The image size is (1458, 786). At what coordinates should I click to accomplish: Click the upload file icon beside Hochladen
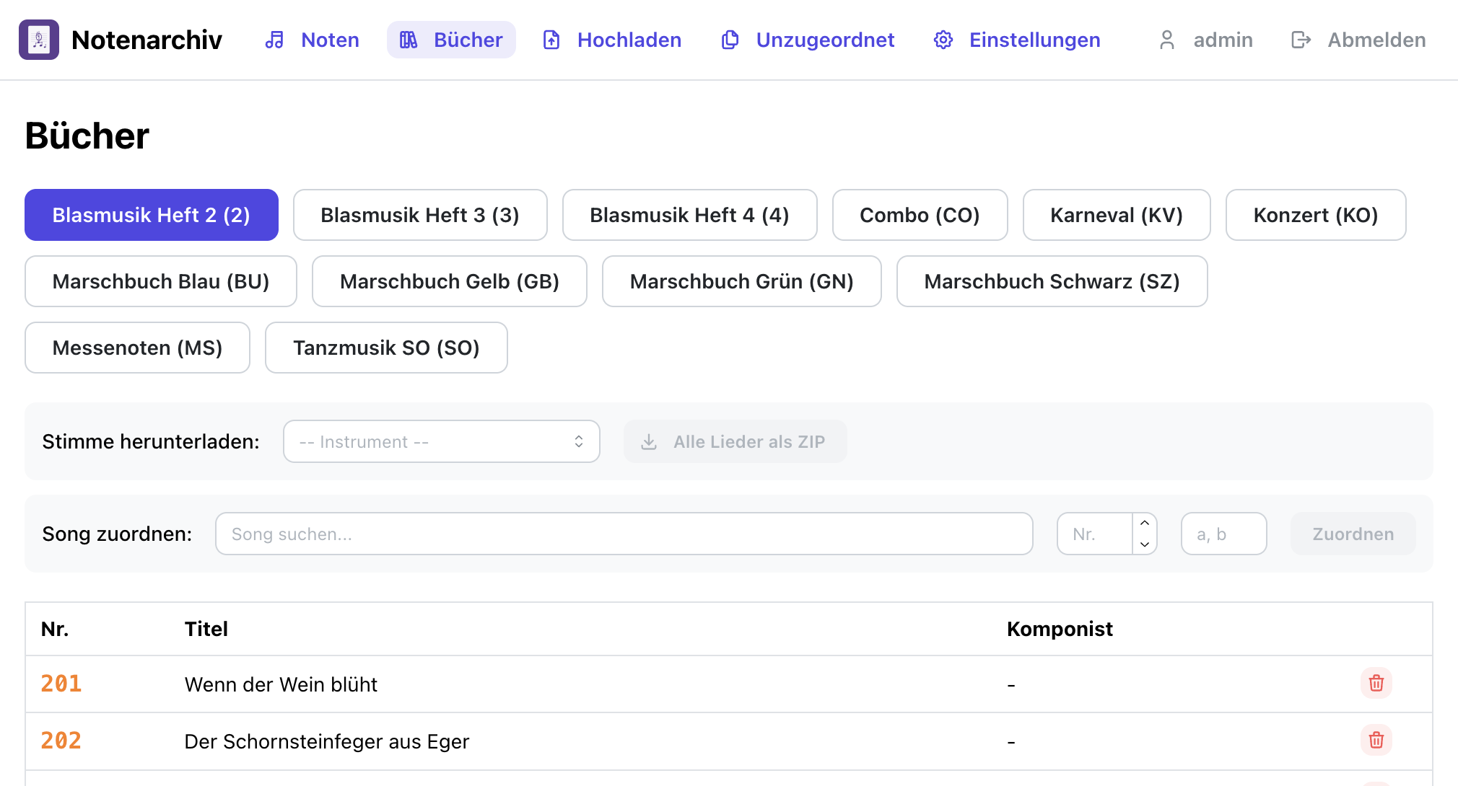pos(551,40)
